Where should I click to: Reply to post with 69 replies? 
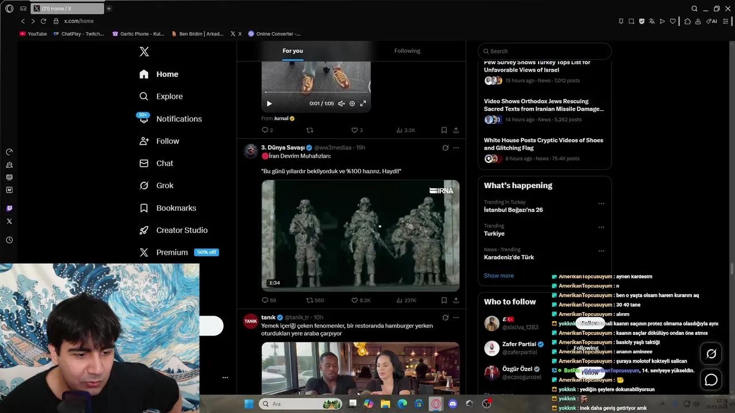pyautogui.click(x=269, y=300)
